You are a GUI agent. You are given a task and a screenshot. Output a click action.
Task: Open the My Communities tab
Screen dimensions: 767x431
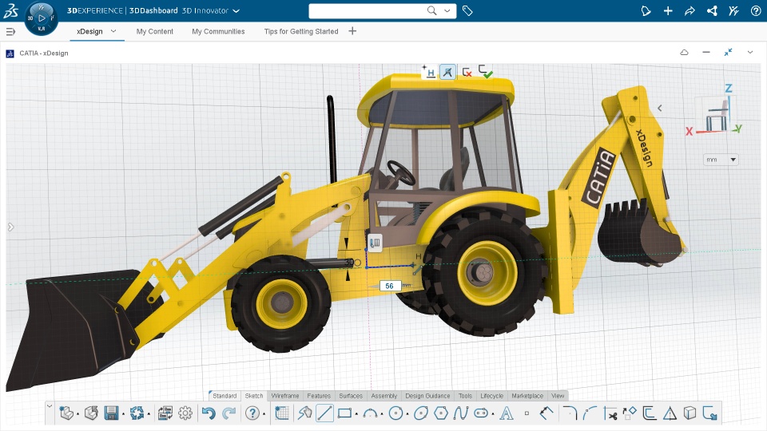(x=218, y=31)
